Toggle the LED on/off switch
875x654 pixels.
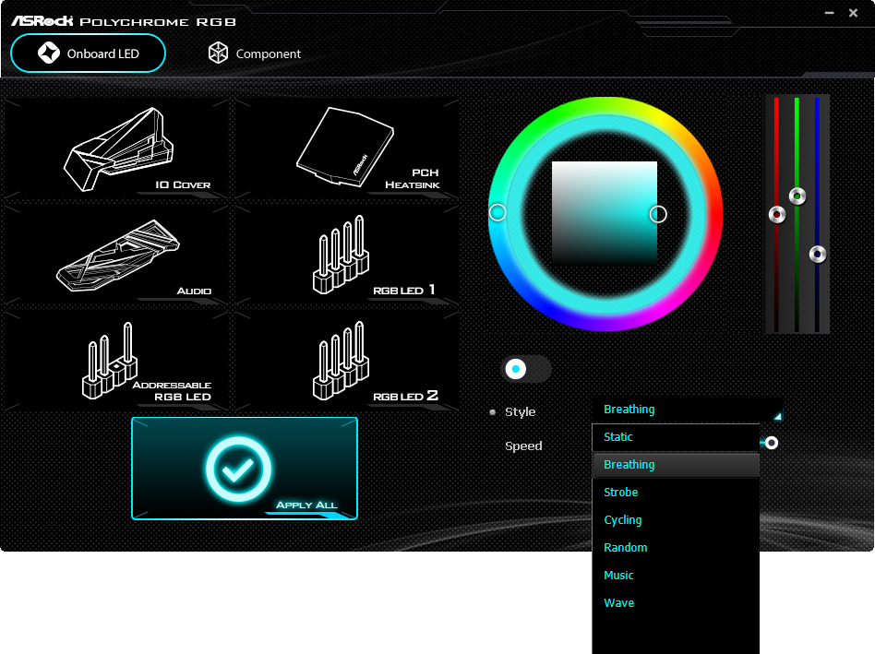coord(526,369)
